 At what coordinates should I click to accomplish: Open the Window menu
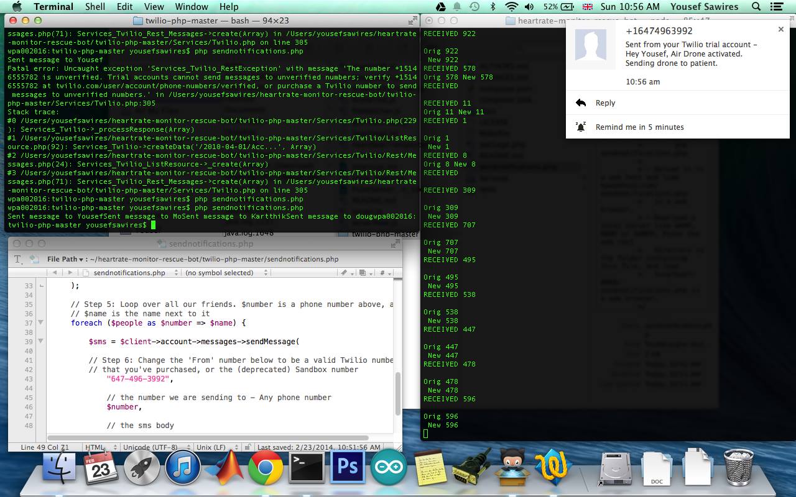click(192, 7)
